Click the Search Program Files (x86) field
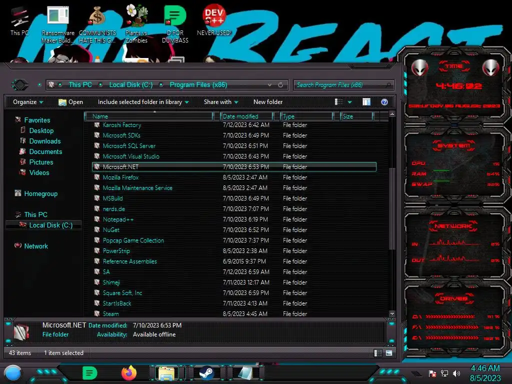Screen dimensions: 512x384 coord(344,85)
